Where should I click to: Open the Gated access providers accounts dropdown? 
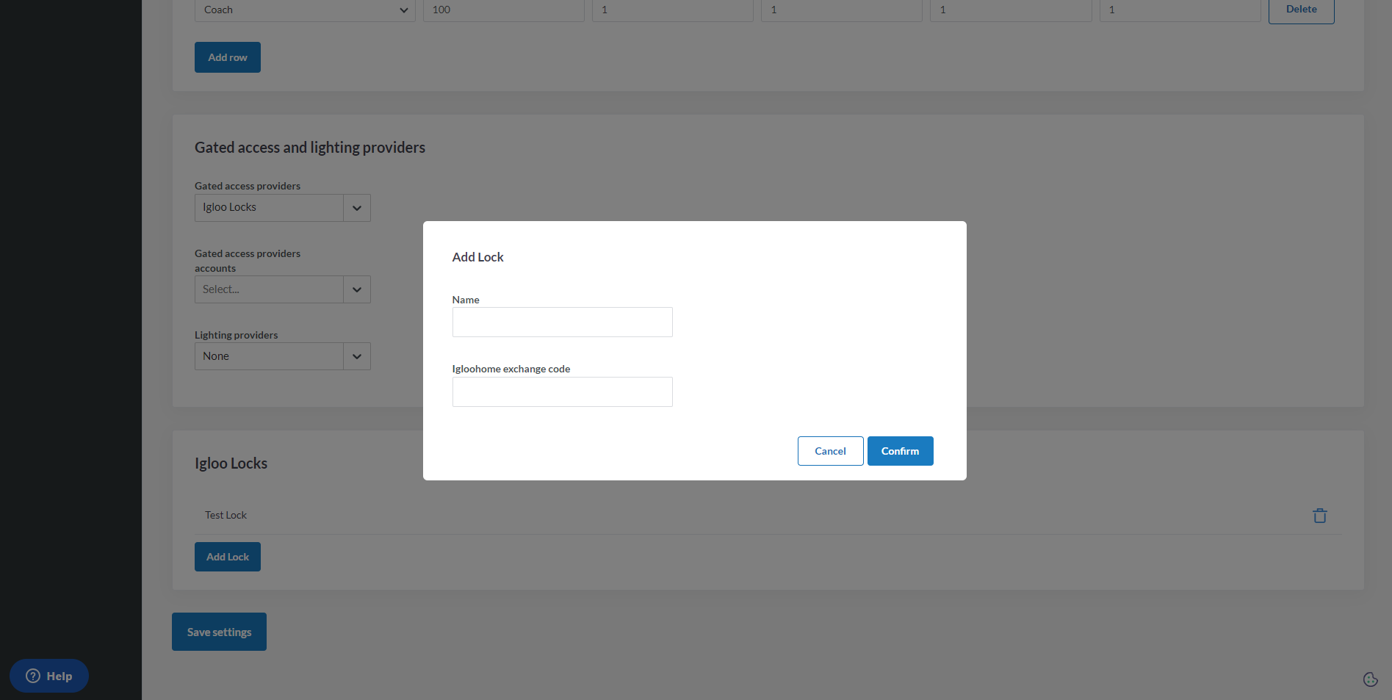(x=282, y=289)
